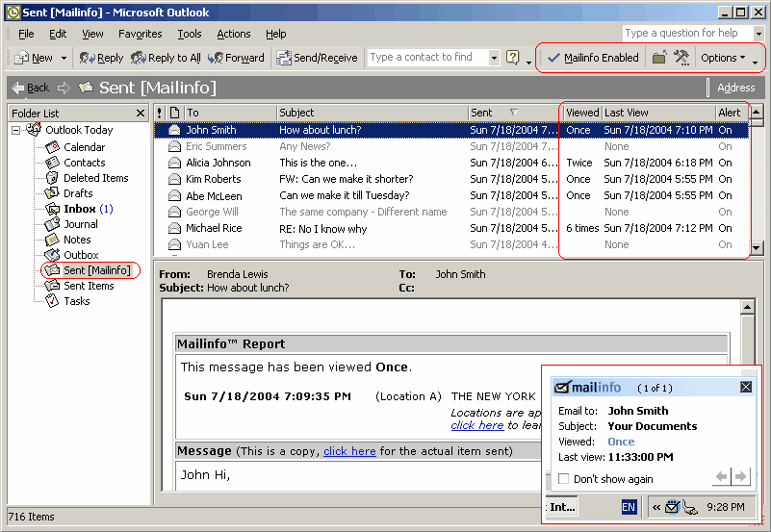This screenshot has height=532, width=771.
Task: Click into the contact search field
Action: 427,58
